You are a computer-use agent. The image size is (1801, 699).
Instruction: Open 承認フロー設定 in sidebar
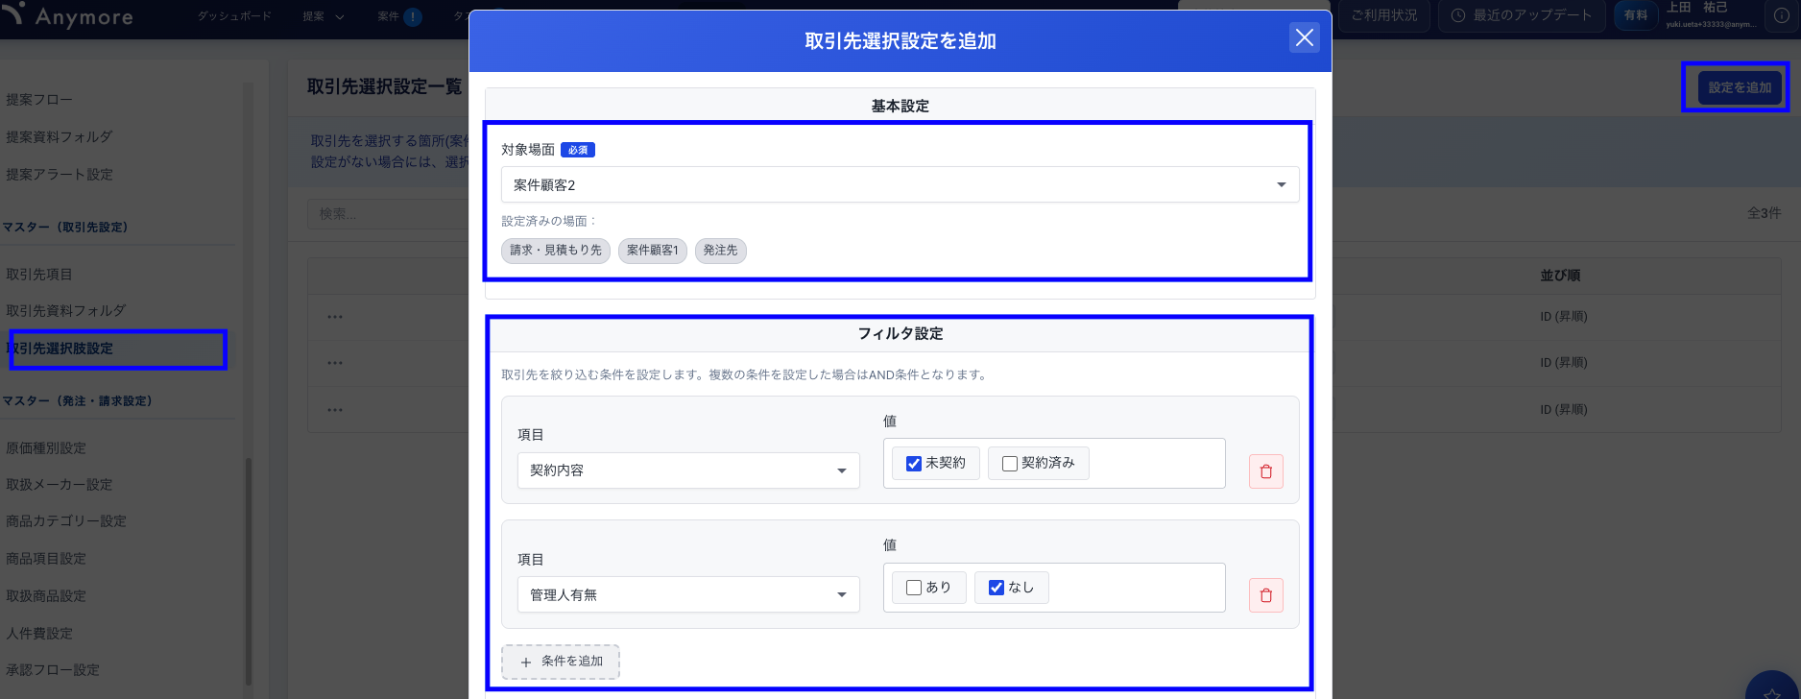pos(53,670)
